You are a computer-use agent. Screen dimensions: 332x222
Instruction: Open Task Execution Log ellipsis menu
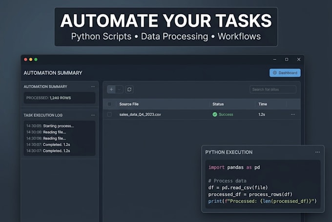coord(93,115)
